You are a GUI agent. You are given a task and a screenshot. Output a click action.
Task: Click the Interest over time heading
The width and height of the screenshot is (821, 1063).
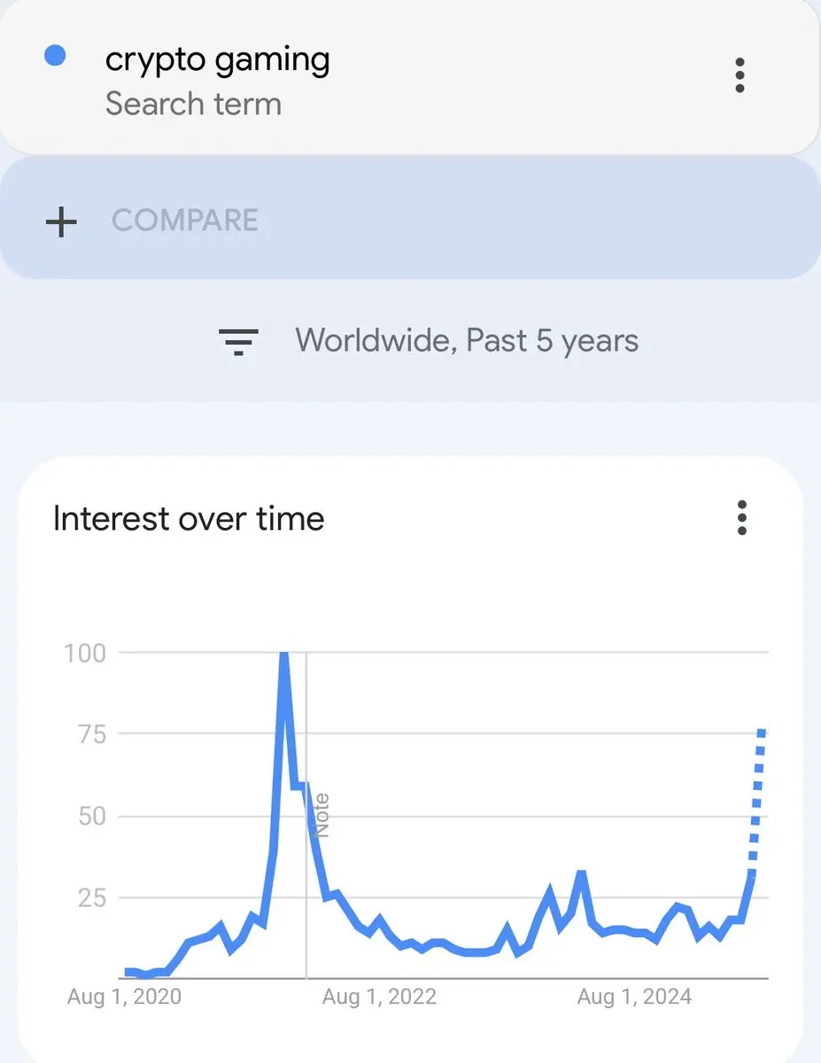click(189, 518)
